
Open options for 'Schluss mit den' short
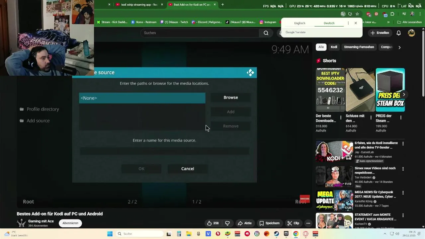point(371,118)
